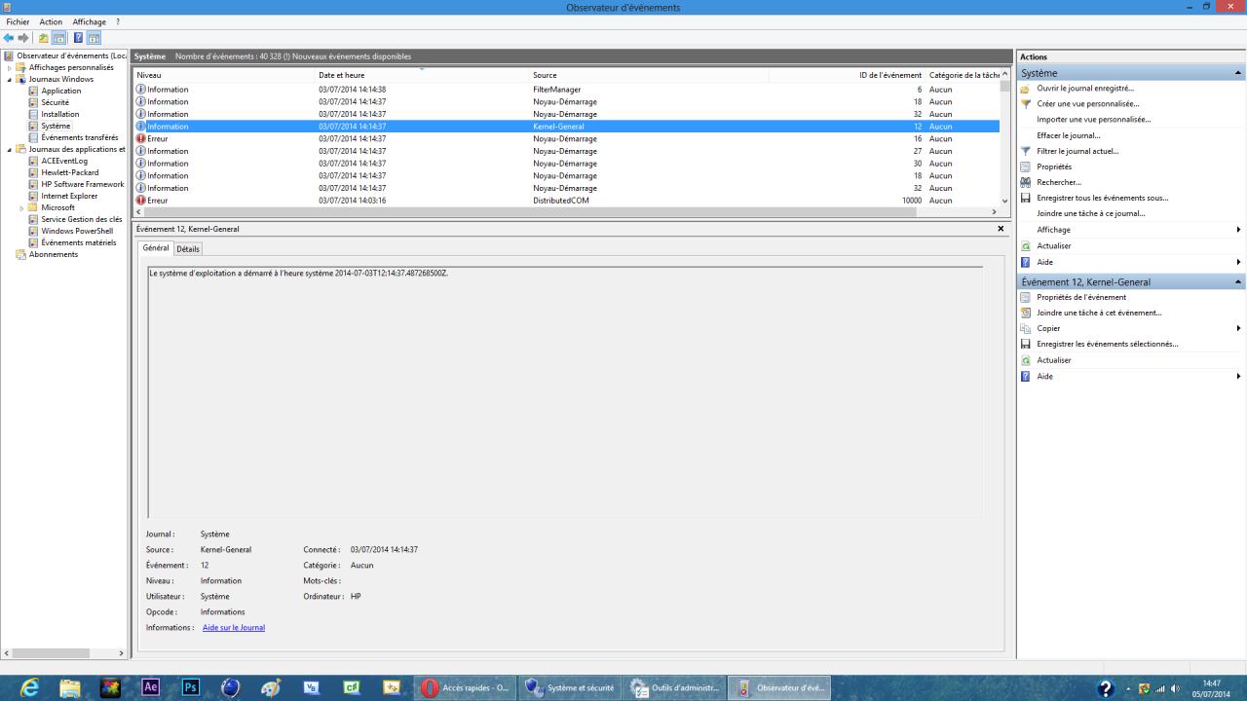This screenshot has height=701, width=1247.
Task: Click Effacer le journal action
Action: [x=1069, y=135]
